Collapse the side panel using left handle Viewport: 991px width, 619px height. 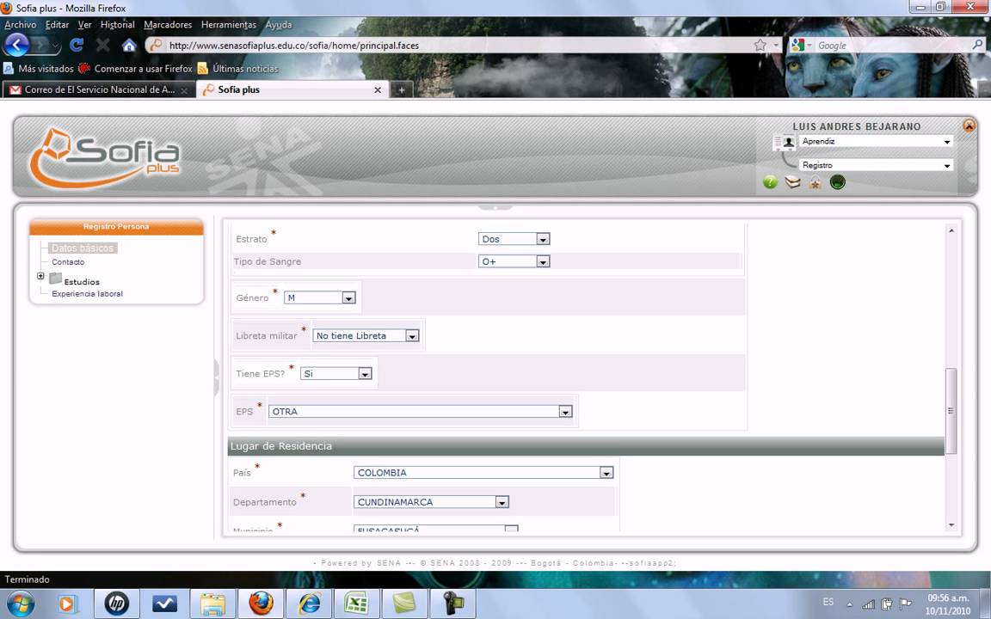click(216, 377)
